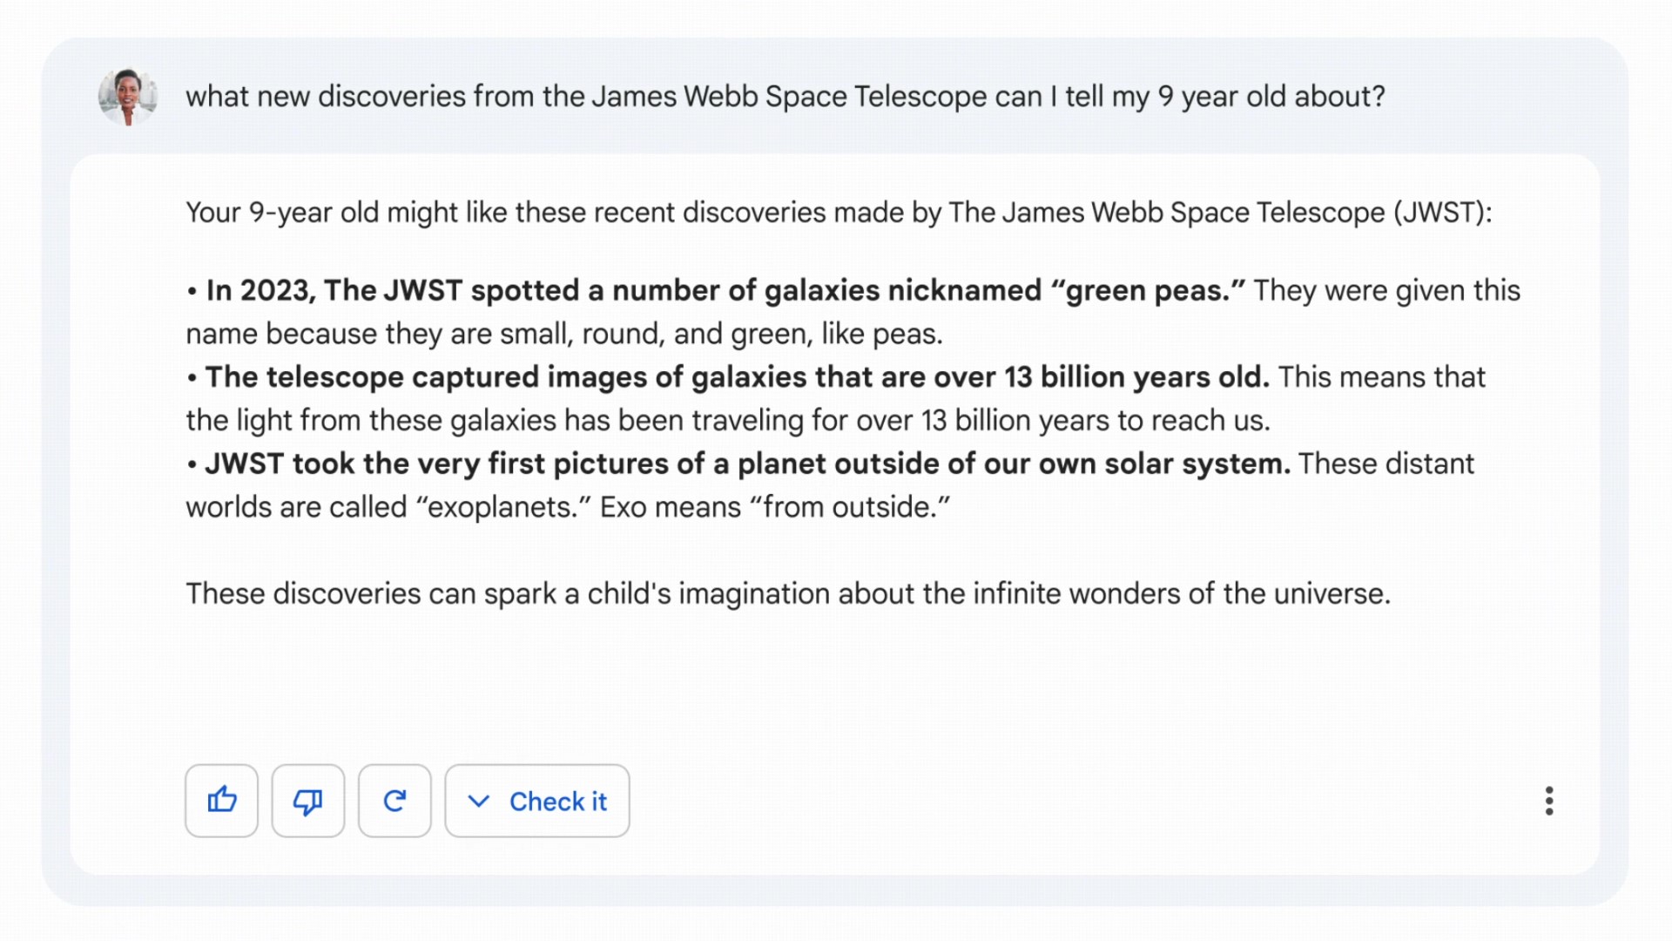The width and height of the screenshot is (1672, 941).
Task: Expand the Check it chevron arrow
Action: 479,801
